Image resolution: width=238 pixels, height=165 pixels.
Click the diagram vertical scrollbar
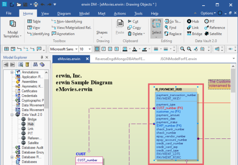coord(233,81)
